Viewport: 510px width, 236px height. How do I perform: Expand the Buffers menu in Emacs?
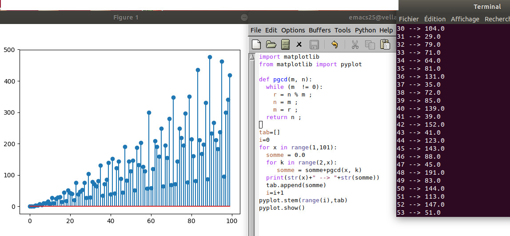(320, 30)
